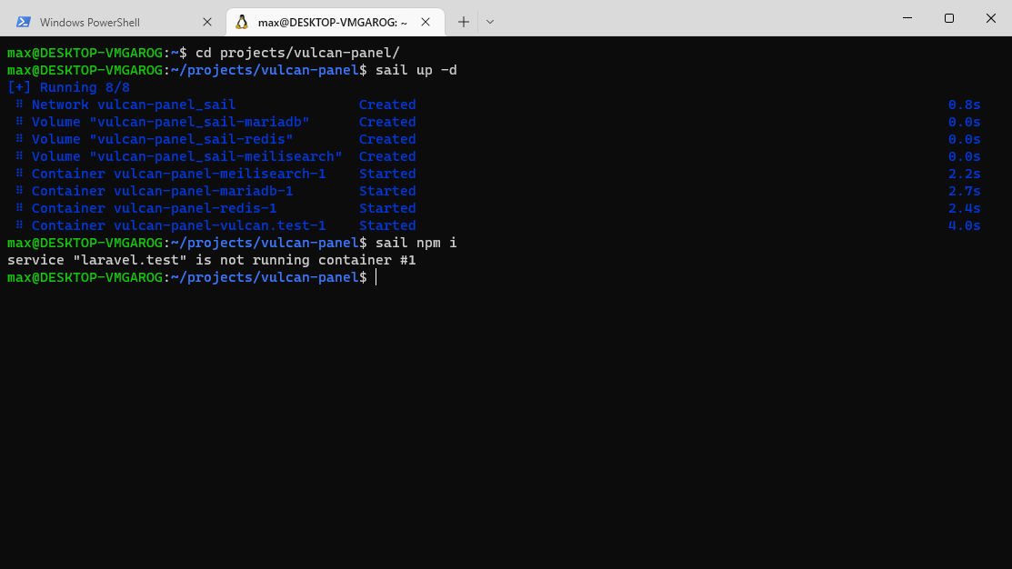
Task: Click the 'Container vulcan-panel-mariadb-1' line
Action: click(162, 191)
